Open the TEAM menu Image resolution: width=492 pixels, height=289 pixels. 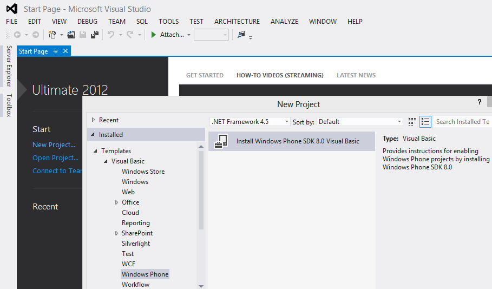[x=117, y=21]
